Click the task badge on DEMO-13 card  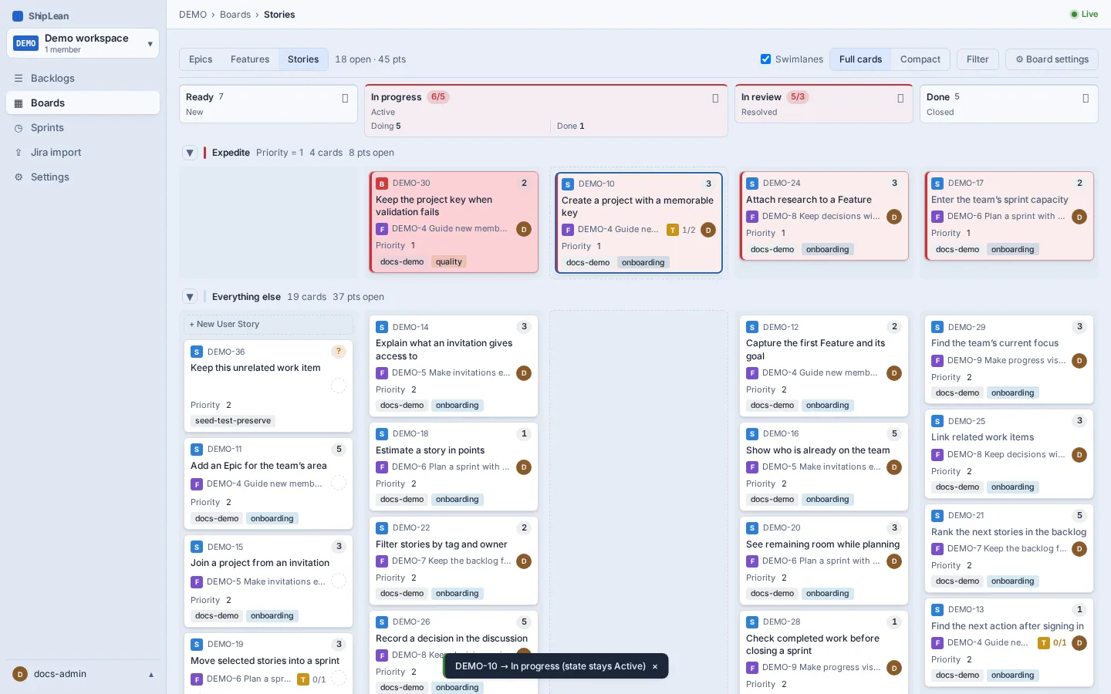point(1053,643)
